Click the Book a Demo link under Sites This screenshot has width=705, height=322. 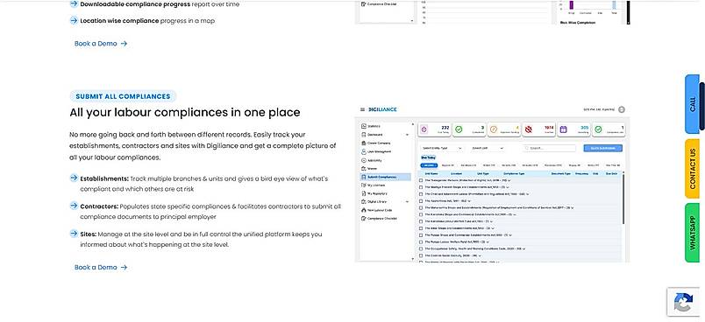pyautogui.click(x=101, y=267)
